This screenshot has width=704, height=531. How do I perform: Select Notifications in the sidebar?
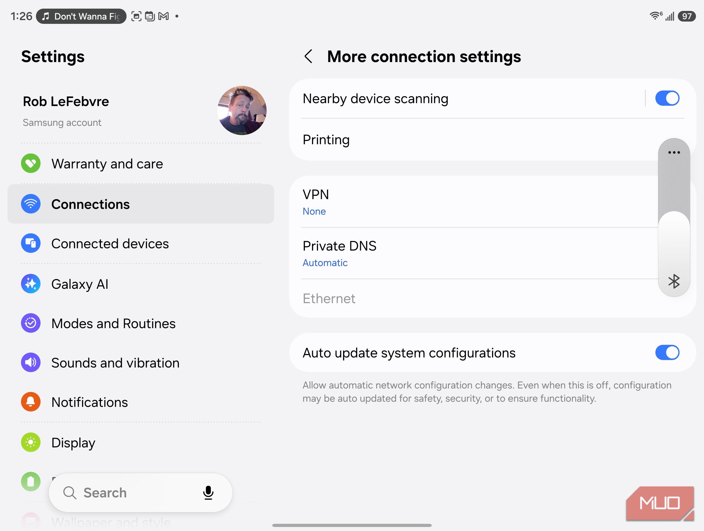[x=141, y=402]
